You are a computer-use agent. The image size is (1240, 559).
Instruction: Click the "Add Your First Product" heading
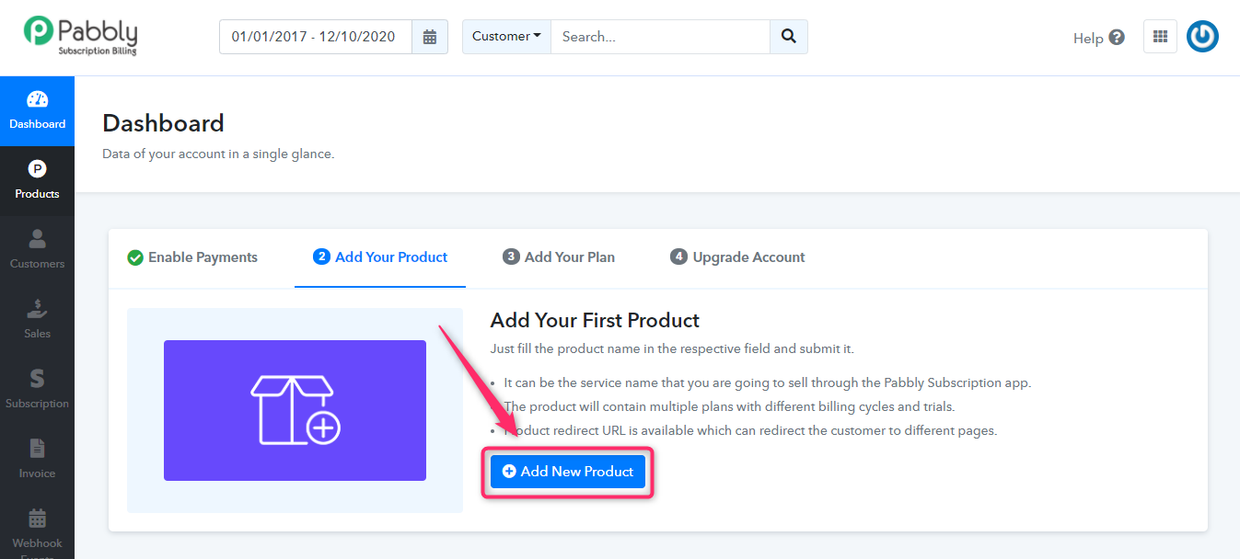click(x=595, y=320)
